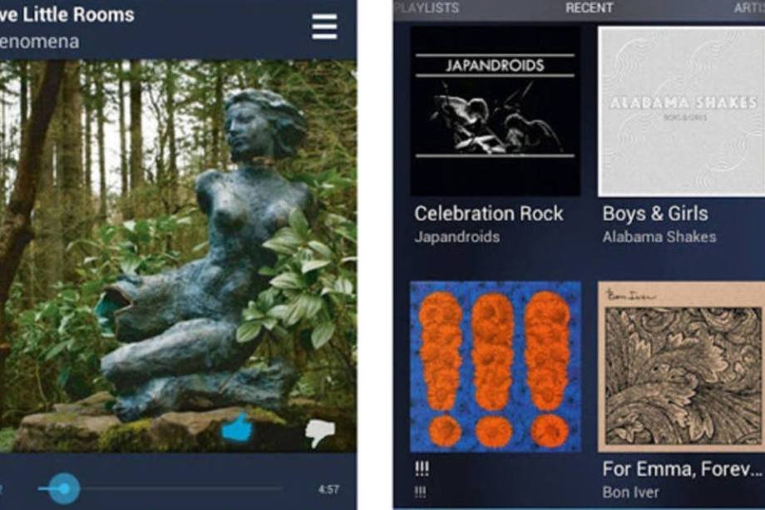Switch to the ARTISTS tab

click(x=749, y=7)
